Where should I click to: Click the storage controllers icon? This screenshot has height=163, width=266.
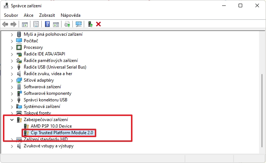pos(19,61)
